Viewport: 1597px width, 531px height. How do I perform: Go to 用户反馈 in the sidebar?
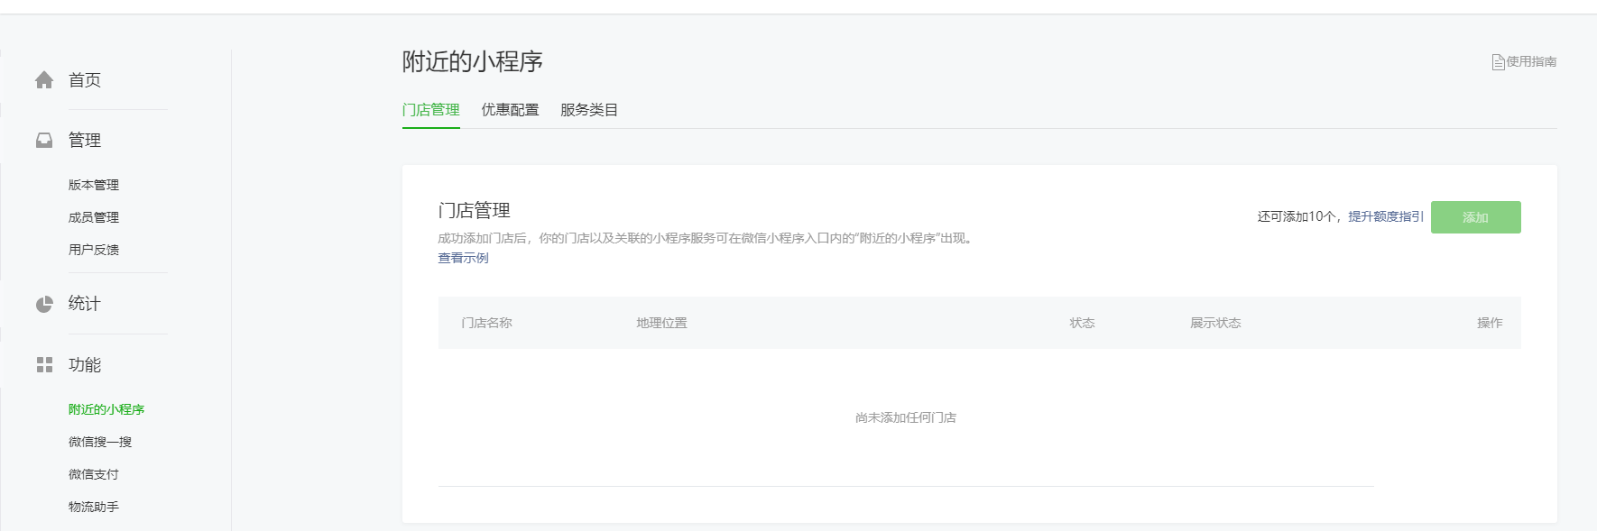[94, 250]
